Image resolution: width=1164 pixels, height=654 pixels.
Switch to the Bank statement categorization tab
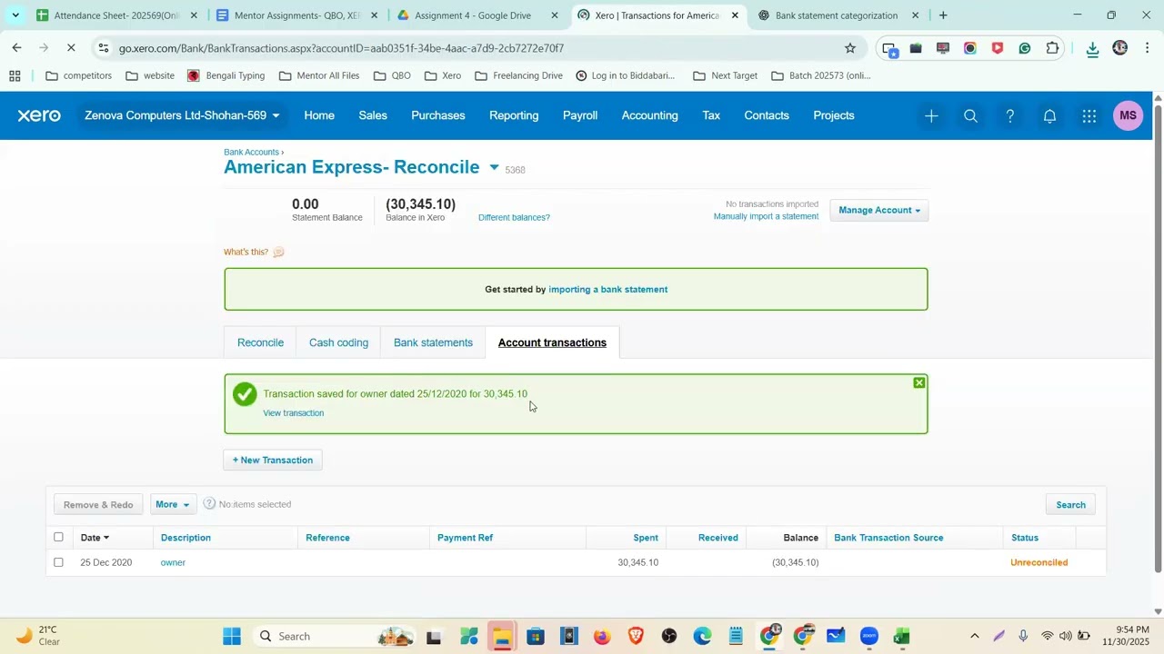click(x=838, y=15)
